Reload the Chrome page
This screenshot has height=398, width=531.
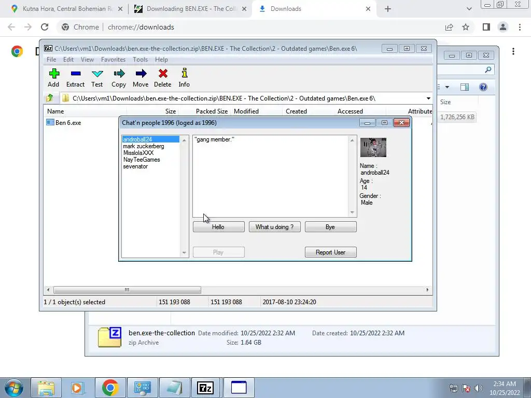45,27
